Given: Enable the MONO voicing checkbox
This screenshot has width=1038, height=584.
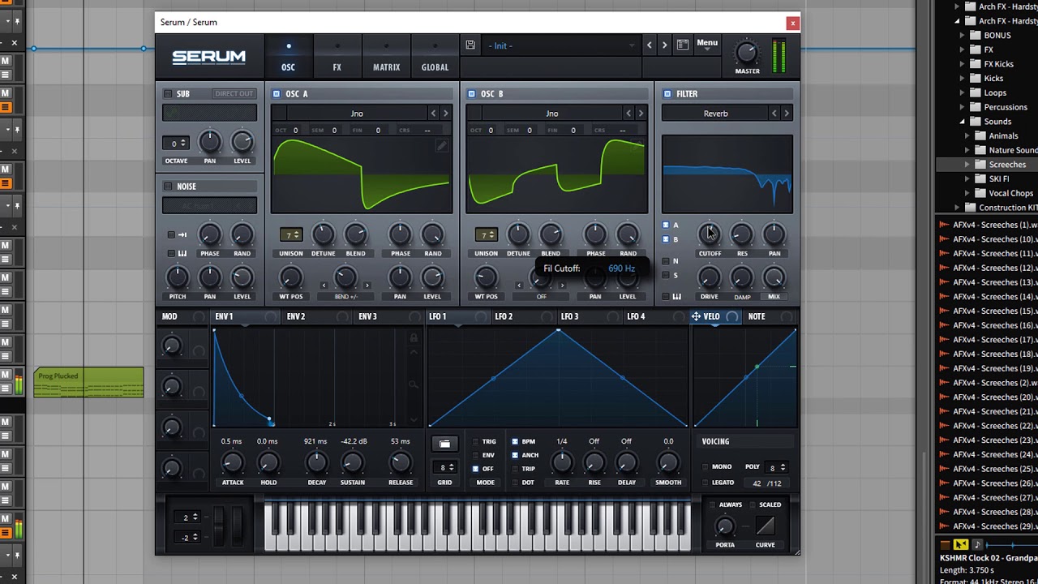Looking at the screenshot, I should [x=705, y=467].
